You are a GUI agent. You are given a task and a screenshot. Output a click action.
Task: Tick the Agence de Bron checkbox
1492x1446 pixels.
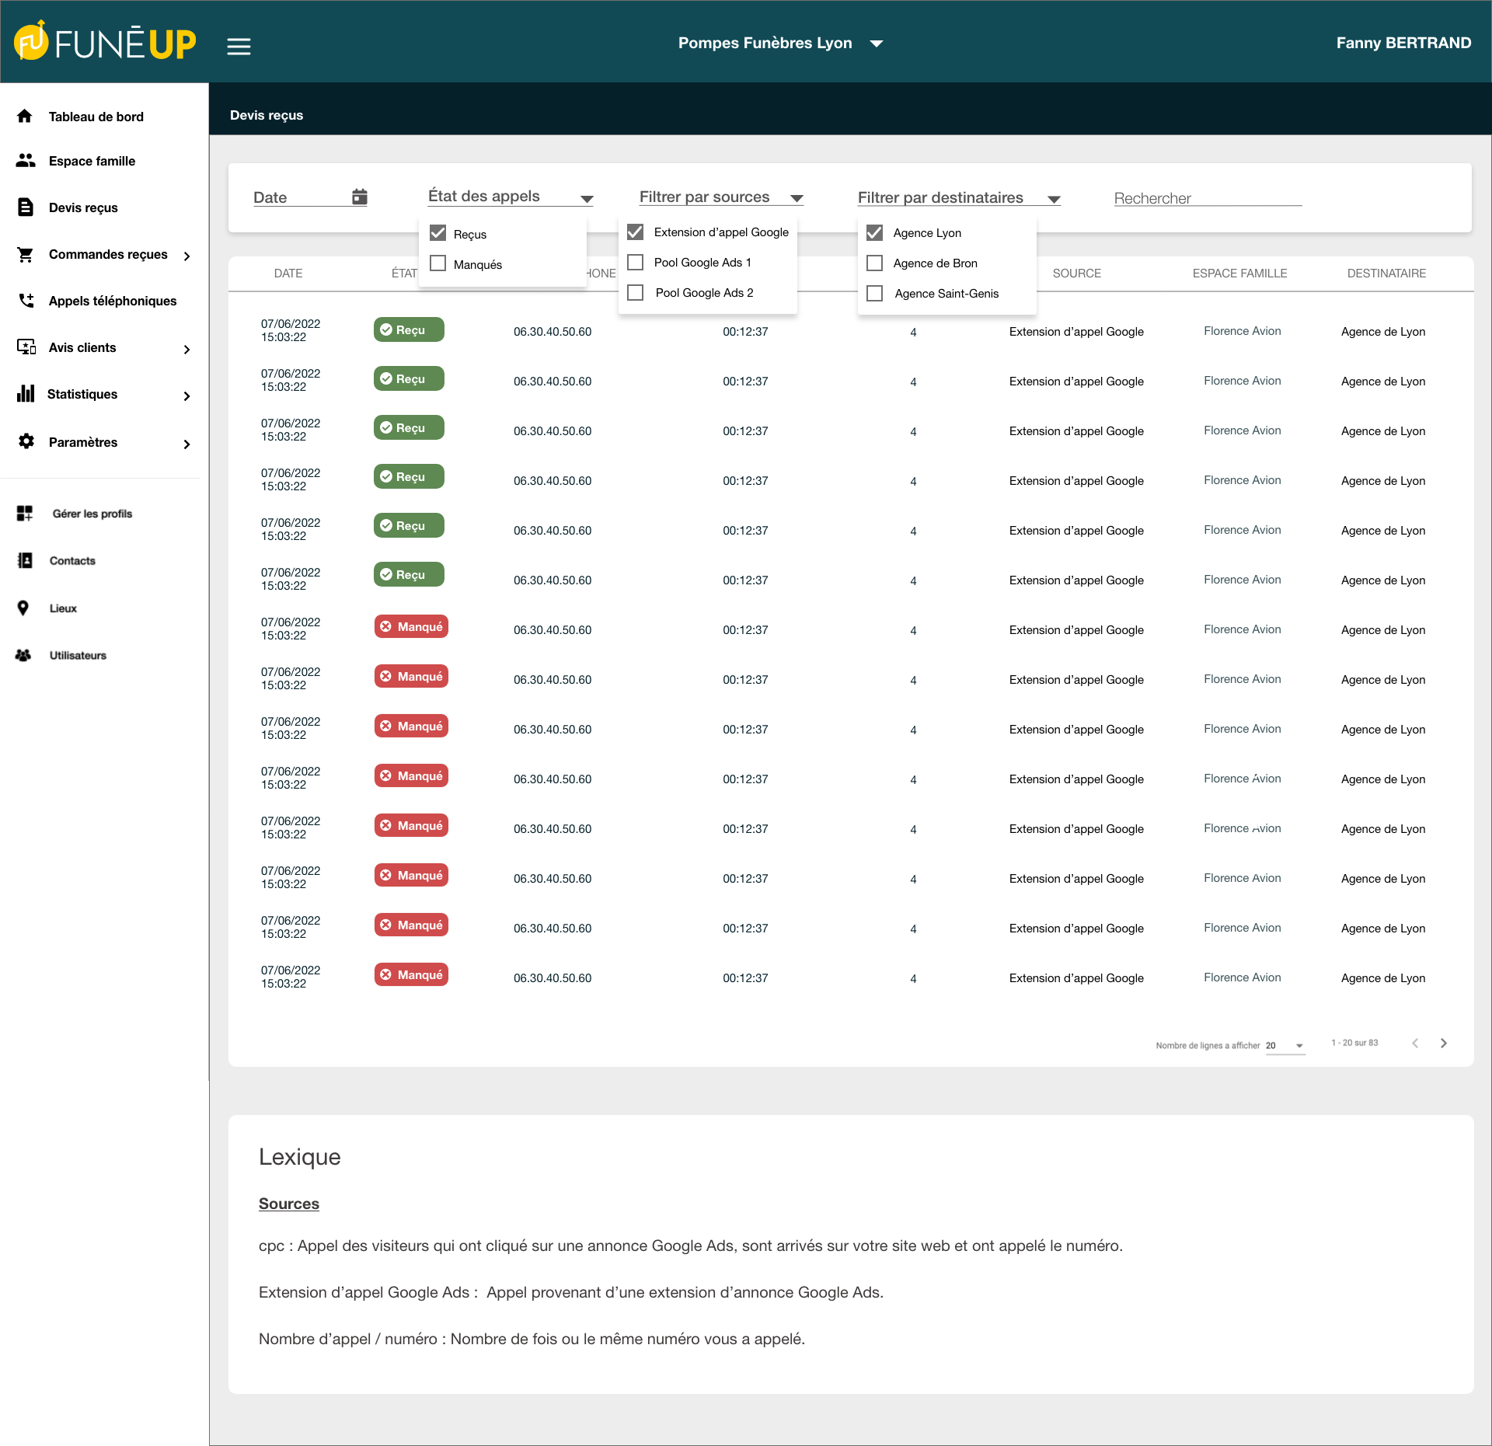tap(875, 263)
